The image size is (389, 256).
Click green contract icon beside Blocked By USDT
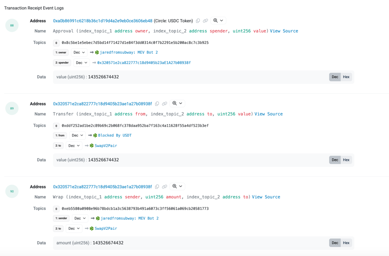(95, 135)
